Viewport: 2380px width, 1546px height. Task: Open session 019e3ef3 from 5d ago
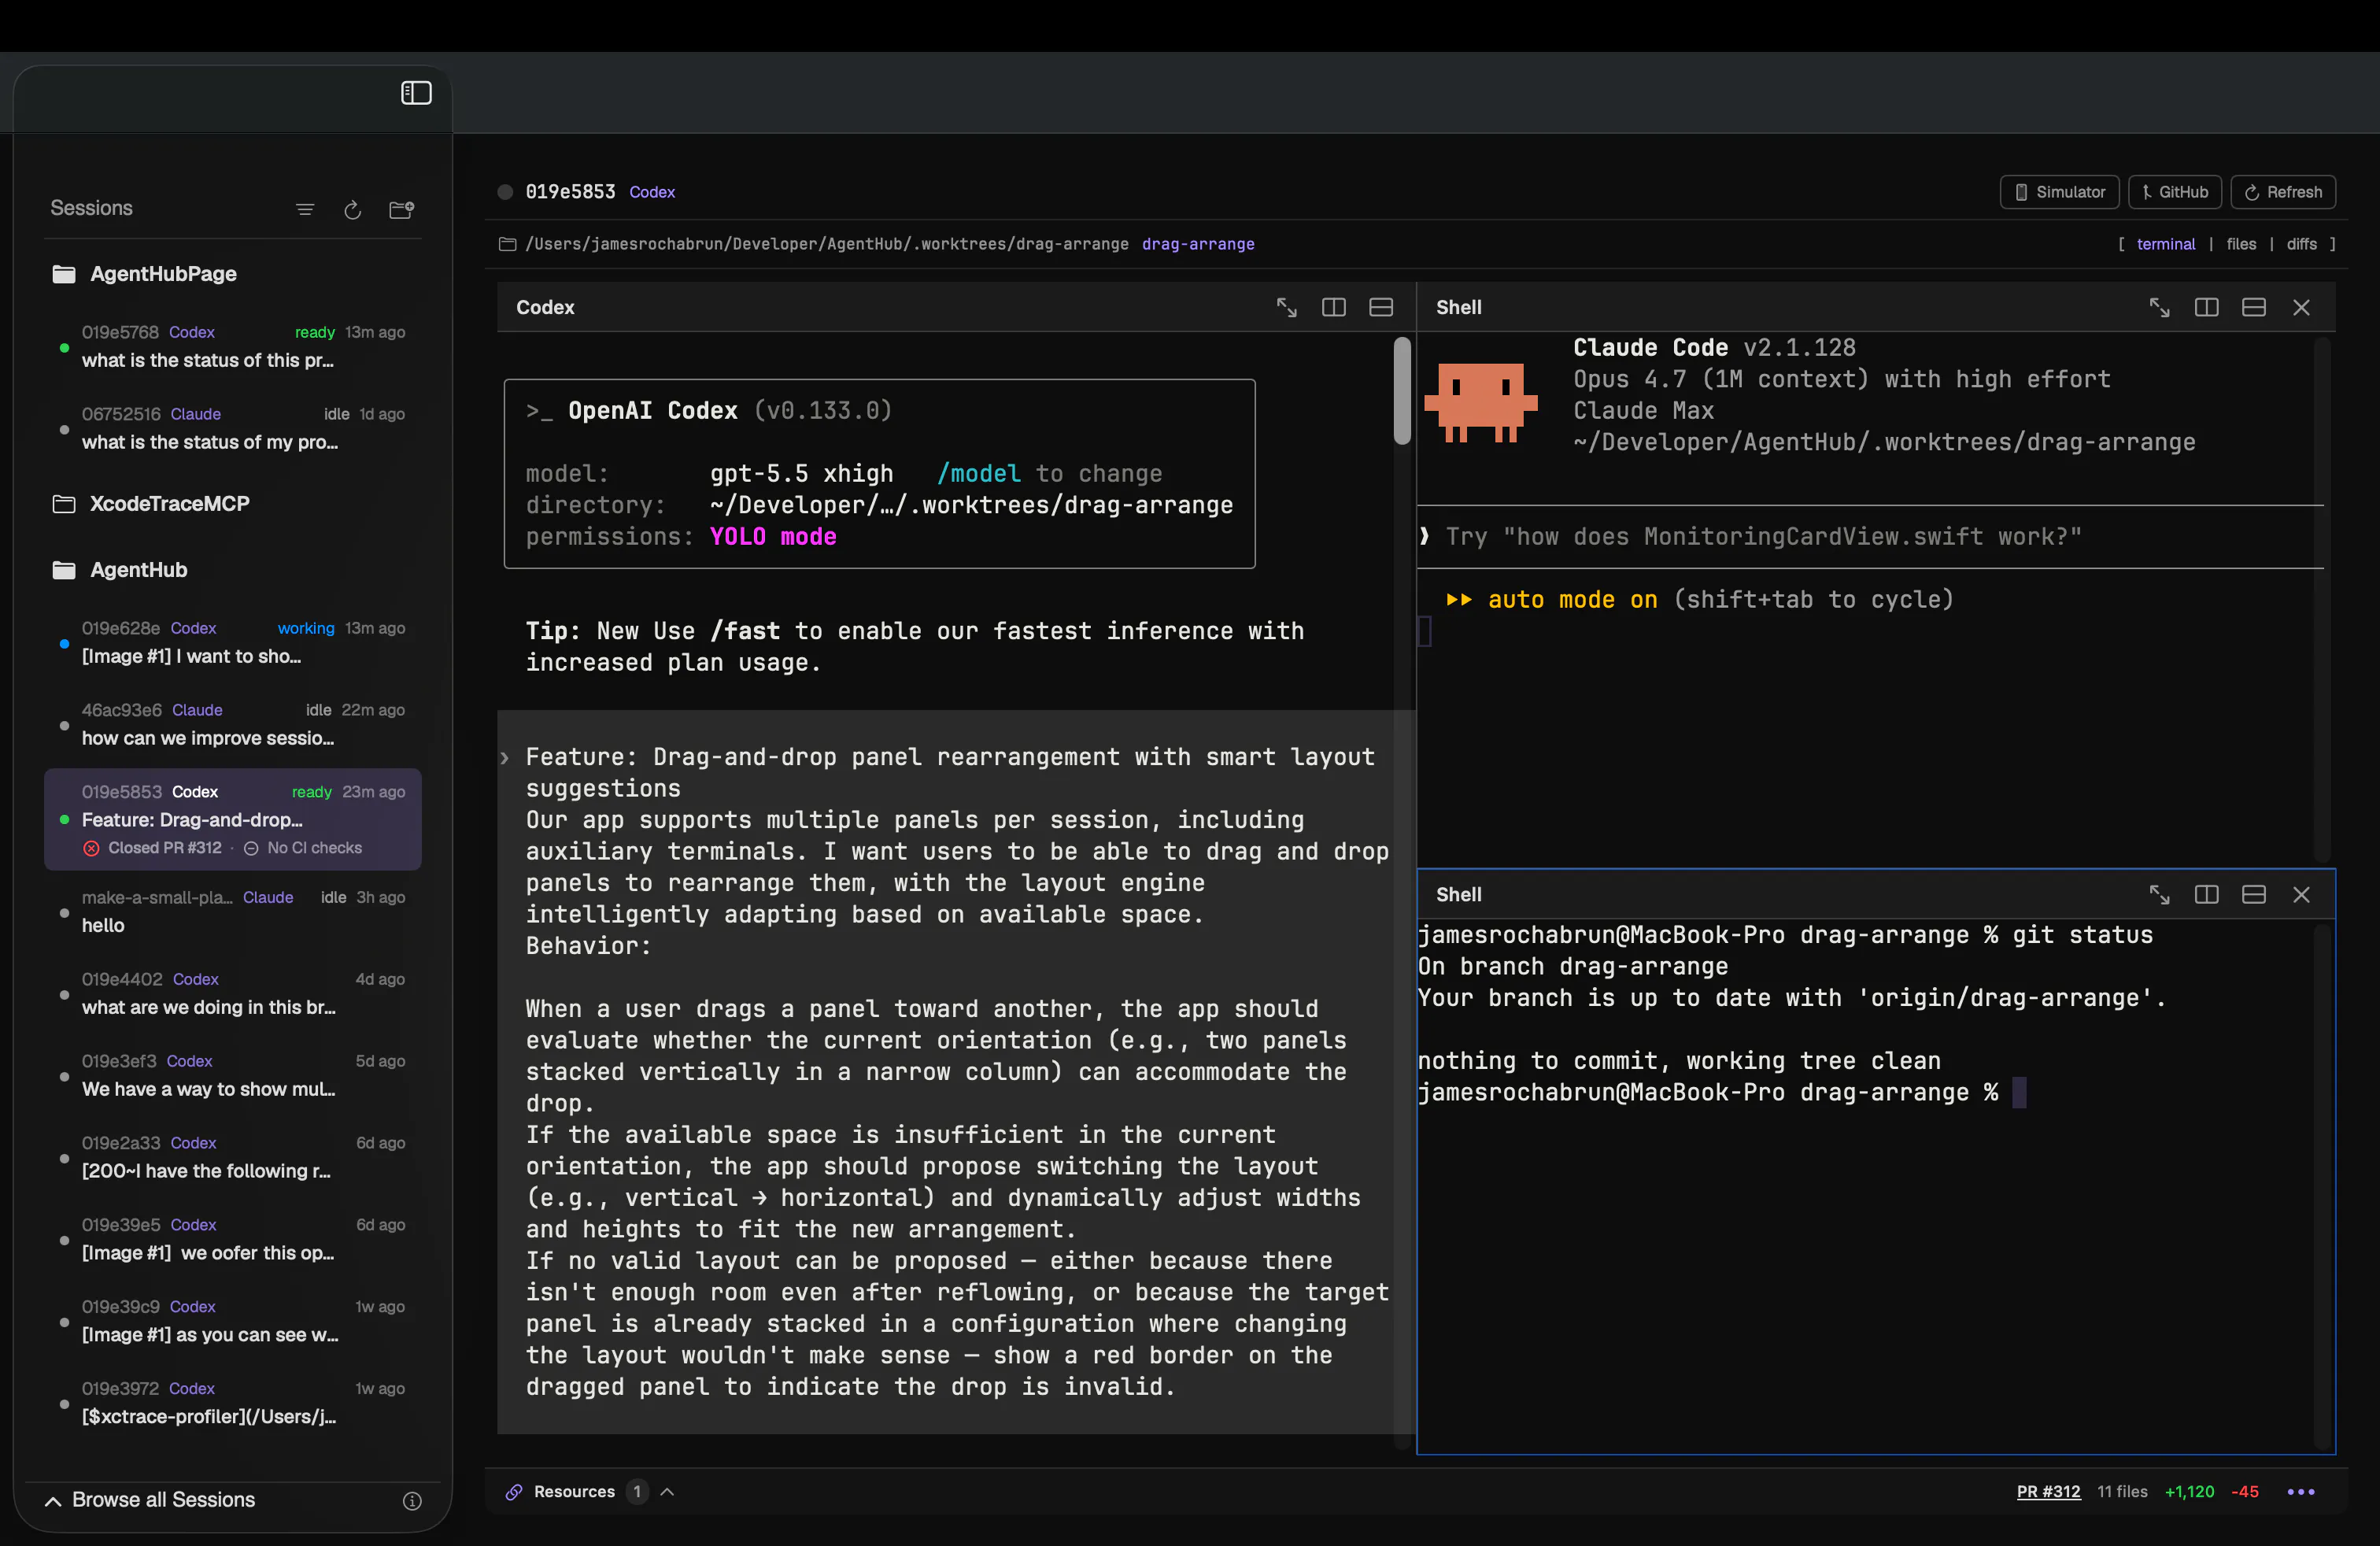pyautogui.click(x=233, y=1075)
